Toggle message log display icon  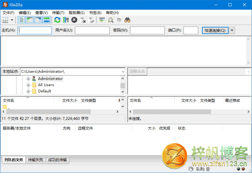[22, 20]
